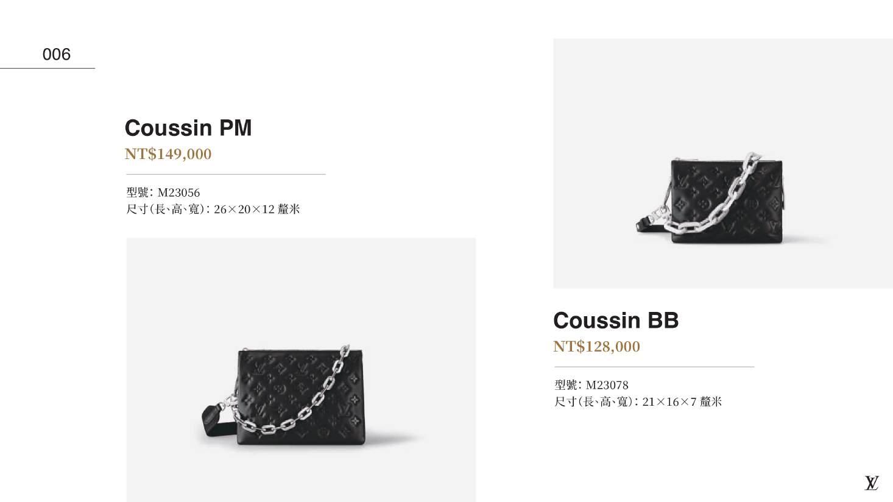Image resolution: width=893 pixels, height=502 pixels.
Task: Click the divider line under NT$128,000
Action: tap(654, 367)
